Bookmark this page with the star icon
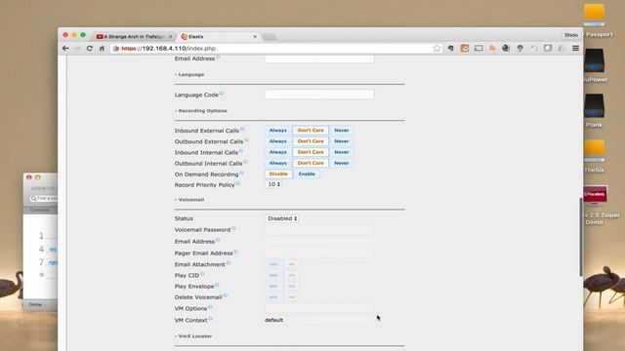This screenshot has height=351, width=625. coord(437,48)
